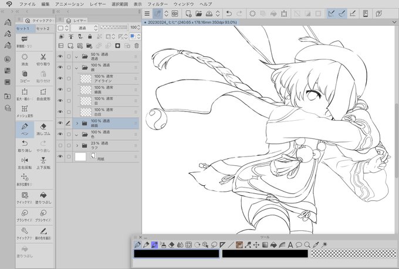
Task: Open the アニメーション menu
Action: coord(69,4)
